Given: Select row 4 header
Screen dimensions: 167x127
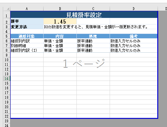Looking at the screenshot, I should pos(7,31).
